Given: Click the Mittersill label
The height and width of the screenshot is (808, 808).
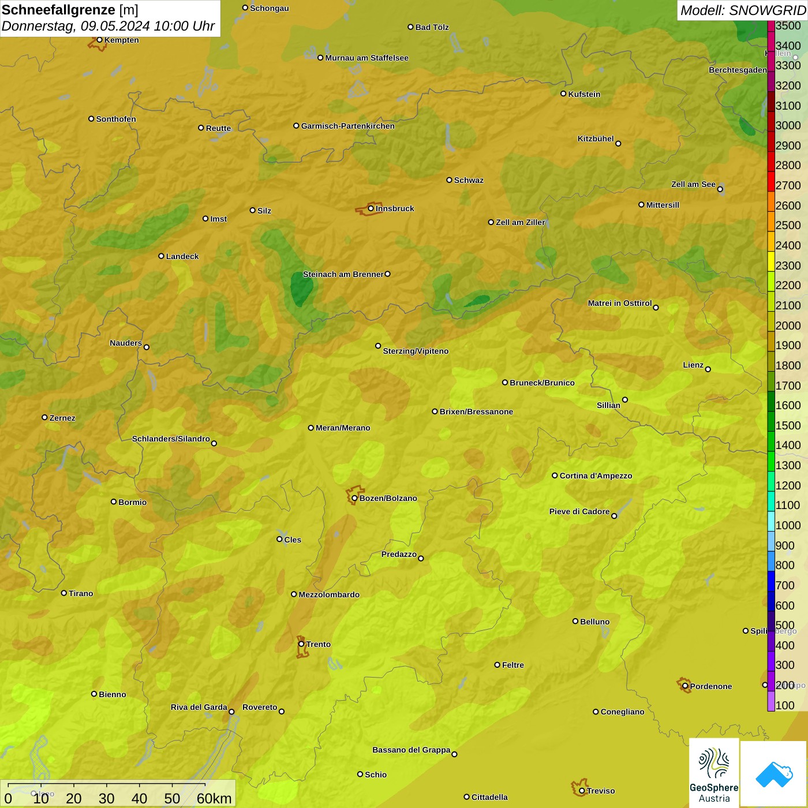Looking at the screenshot, I should [663, 205].
